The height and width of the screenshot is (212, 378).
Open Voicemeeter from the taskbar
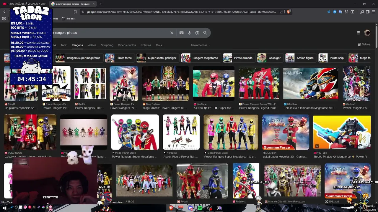pos(181,208)
